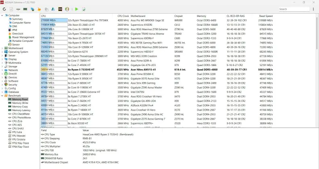This screenshot has width=319, height=169.
Task: Click the user silhouette toolbar icon
Action: click(x=53, y=9)
